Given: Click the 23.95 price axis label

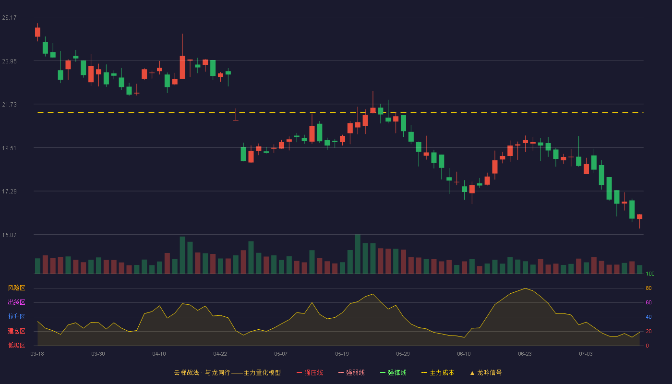Looking at the screenshot, I should pos(9,61).
